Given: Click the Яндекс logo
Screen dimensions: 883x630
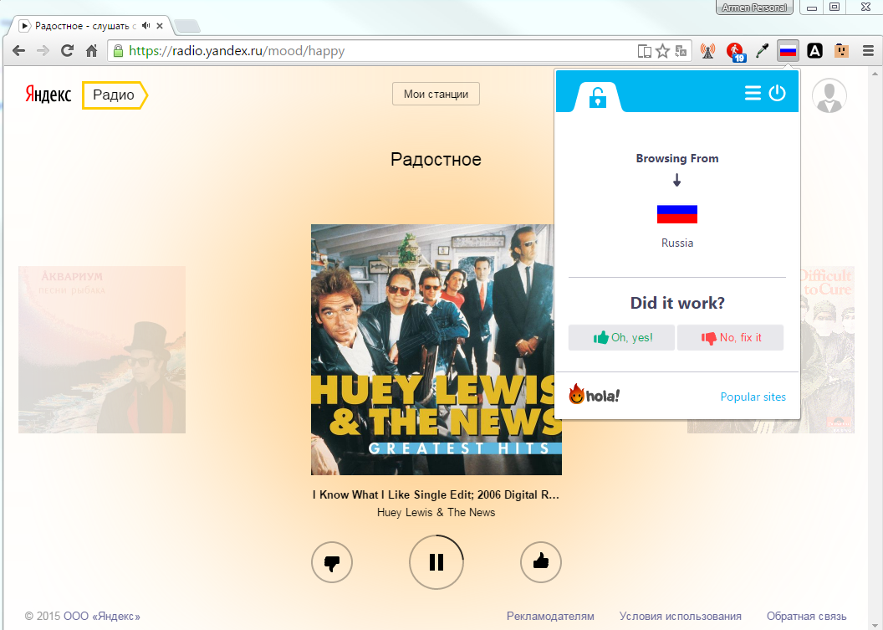Looking at the screenshot, I should (x=48, y=95).
